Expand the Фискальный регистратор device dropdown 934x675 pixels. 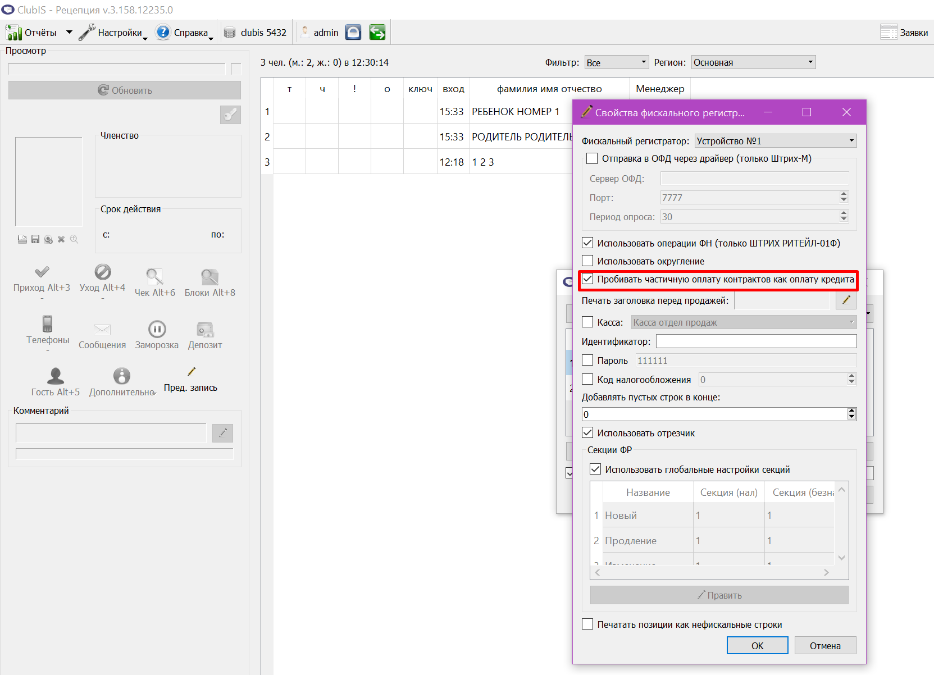click(776, 140)
